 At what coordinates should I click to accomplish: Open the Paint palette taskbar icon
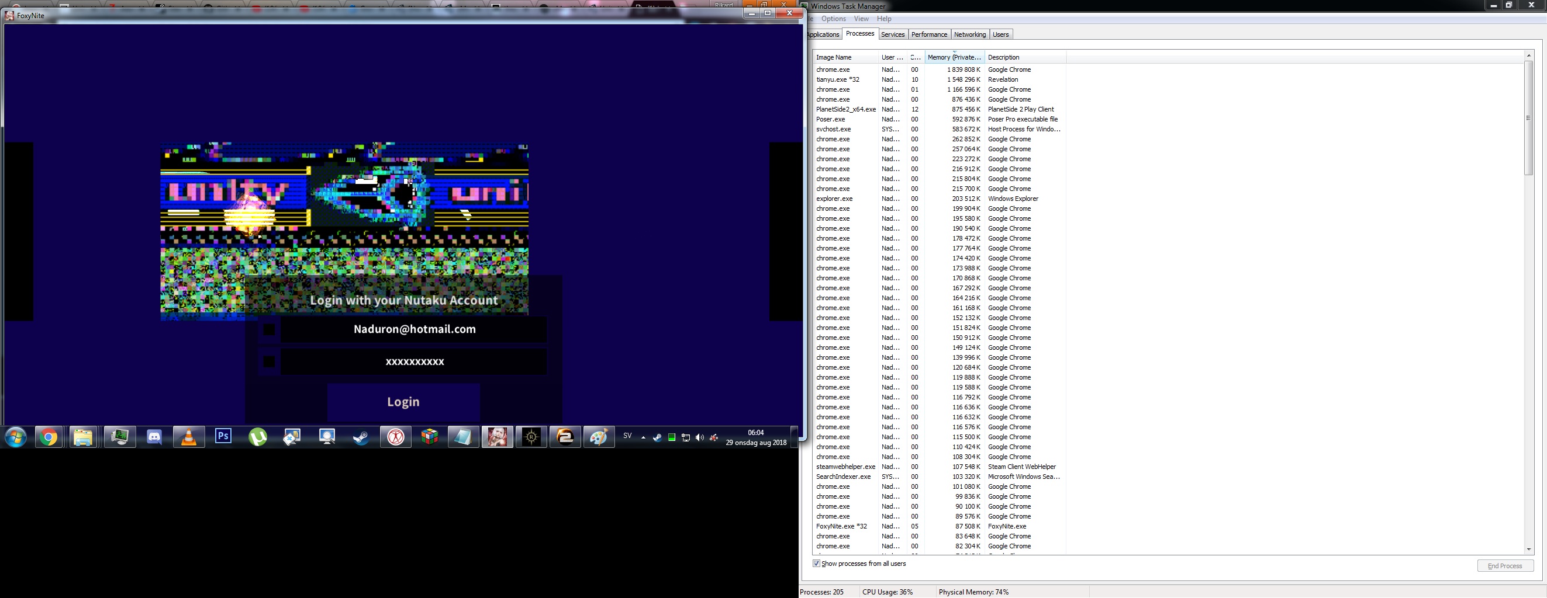599,437
